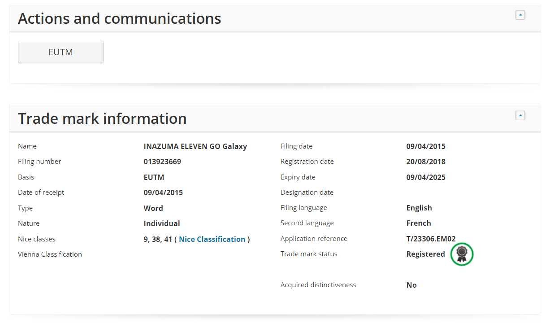This screenshot has width=550, height=324.
Task: Collapse the Actions and communications section
Action: (x=520, y=15)
